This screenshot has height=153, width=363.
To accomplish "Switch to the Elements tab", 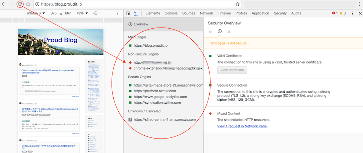I will [x=153, y=13].
